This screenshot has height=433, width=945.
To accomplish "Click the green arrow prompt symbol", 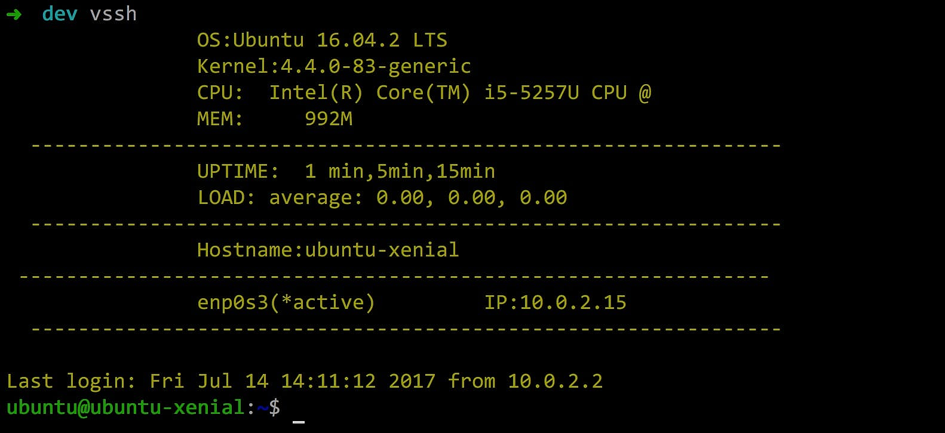I will point(14,14).
